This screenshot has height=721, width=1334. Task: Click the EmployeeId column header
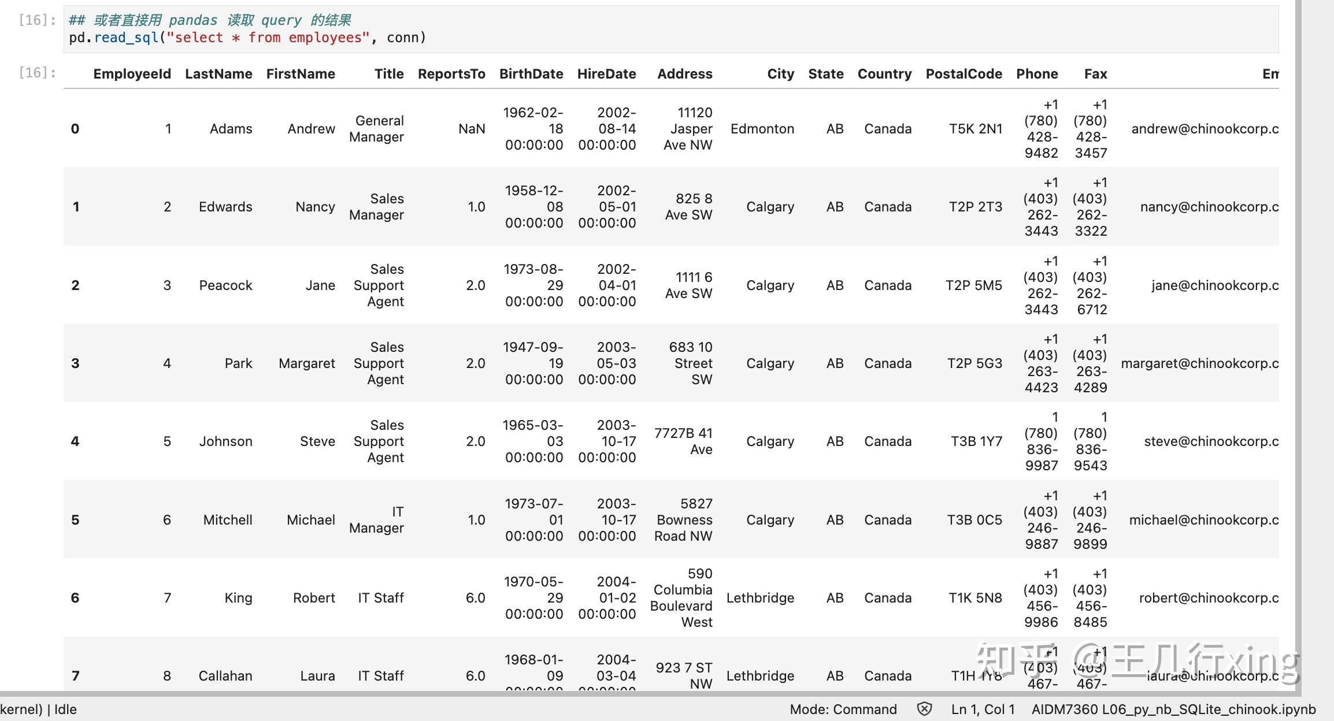[x=132, y=74]
